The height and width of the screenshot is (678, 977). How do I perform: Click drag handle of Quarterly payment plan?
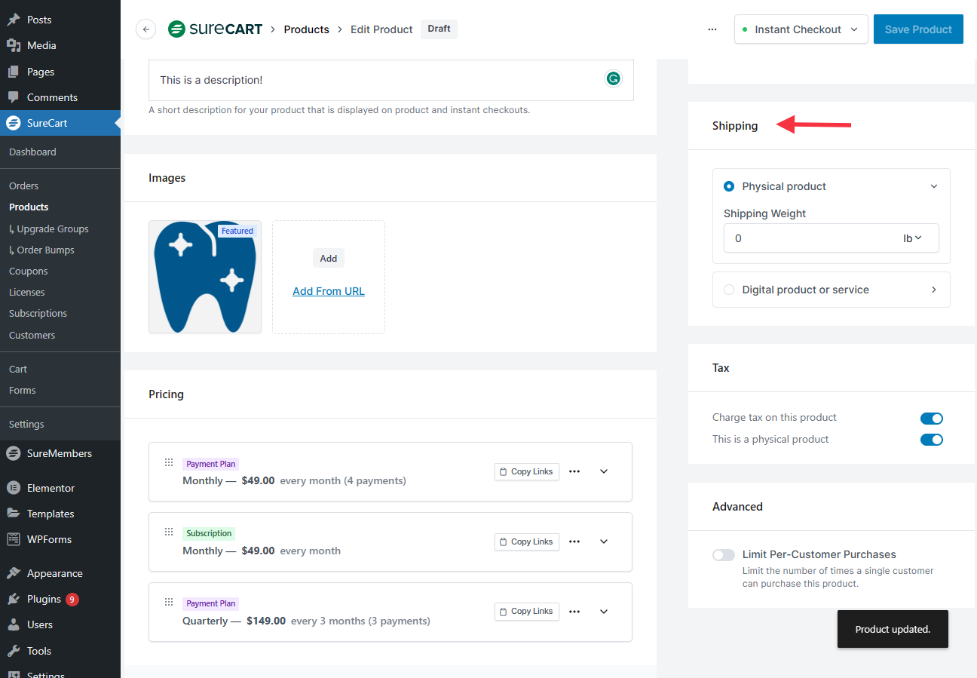tap(169, 602)
